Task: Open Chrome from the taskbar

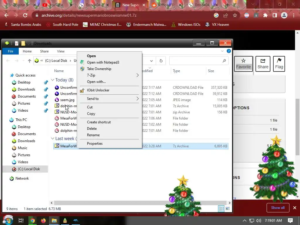Action: coord(33,221)
